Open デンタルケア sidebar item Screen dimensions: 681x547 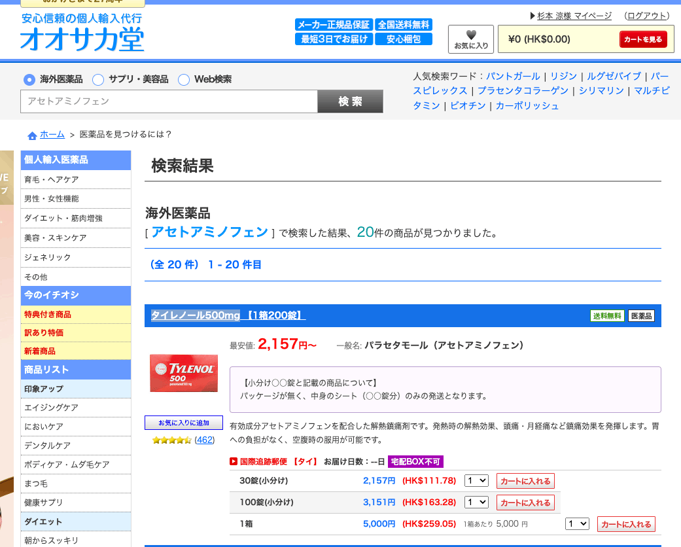click(76, 446)
